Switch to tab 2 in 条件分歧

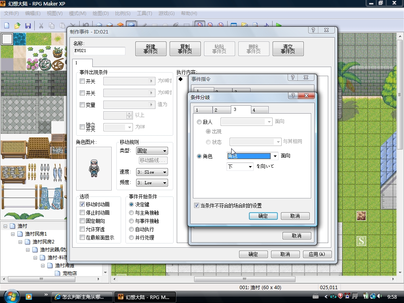[x=222, y=110]
